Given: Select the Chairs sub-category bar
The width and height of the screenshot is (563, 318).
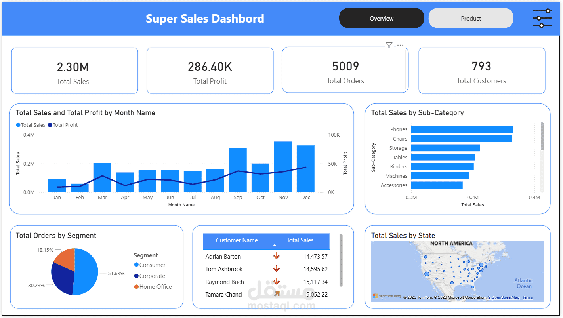Looking at the screenshot, I should click(x=462, y=139).
